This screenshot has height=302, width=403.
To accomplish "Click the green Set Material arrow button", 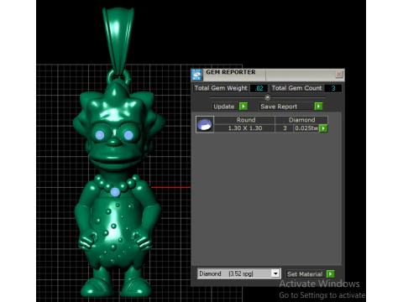I will pos(331,274).
